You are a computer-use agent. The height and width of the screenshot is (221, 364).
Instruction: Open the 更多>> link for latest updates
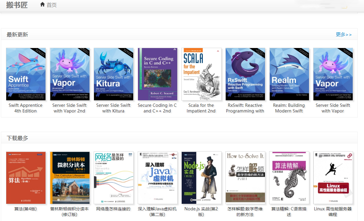click(x=343, y=35)
